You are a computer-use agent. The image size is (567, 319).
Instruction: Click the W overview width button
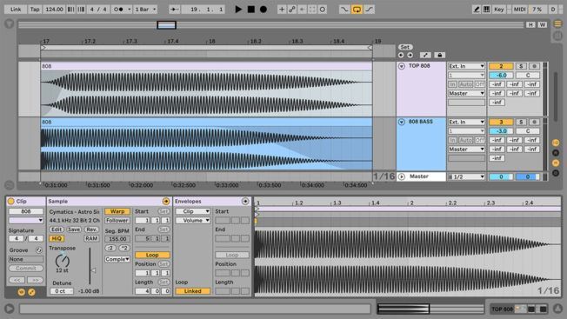point(542,24)
